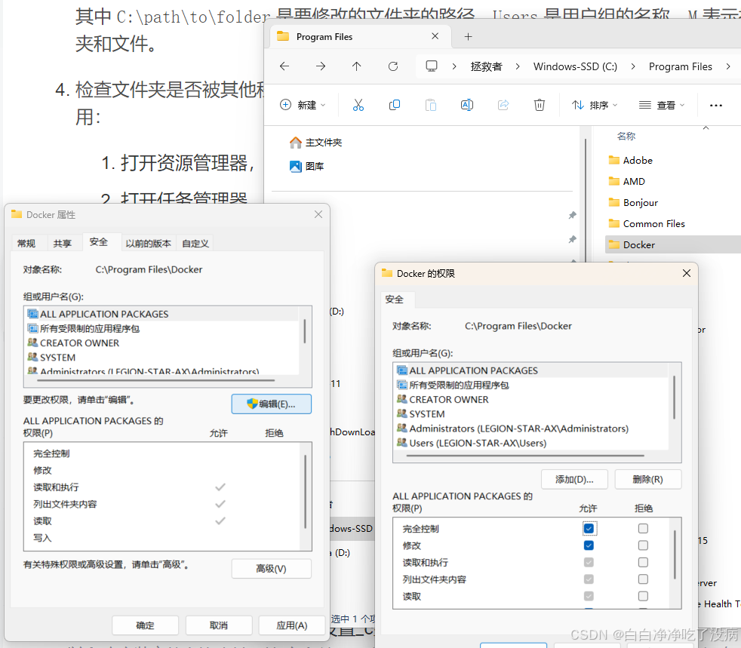Click 删除(R) in Docker 的权限 dialog
Viewport: 741px width, 648px height.
pos(648,479)
